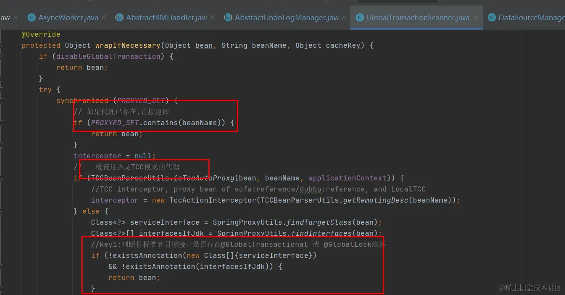Click the '如果代理已存在' comment line
Viewport: 565px width, 295px height.
coord(121,112)
